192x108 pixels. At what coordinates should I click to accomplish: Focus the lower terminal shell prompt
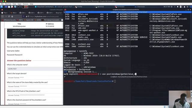coord(90,81)
